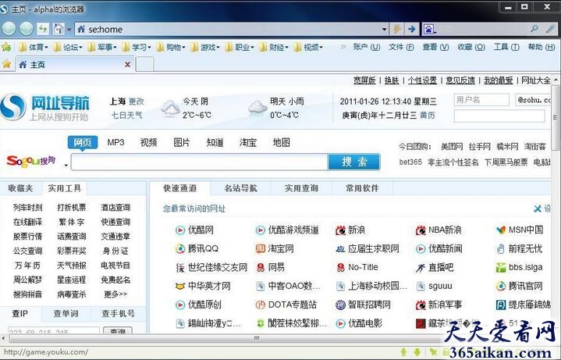Select the 收藏夹 panel tab
The width and height of the screenshot is (561, 360).
(20, 188)
